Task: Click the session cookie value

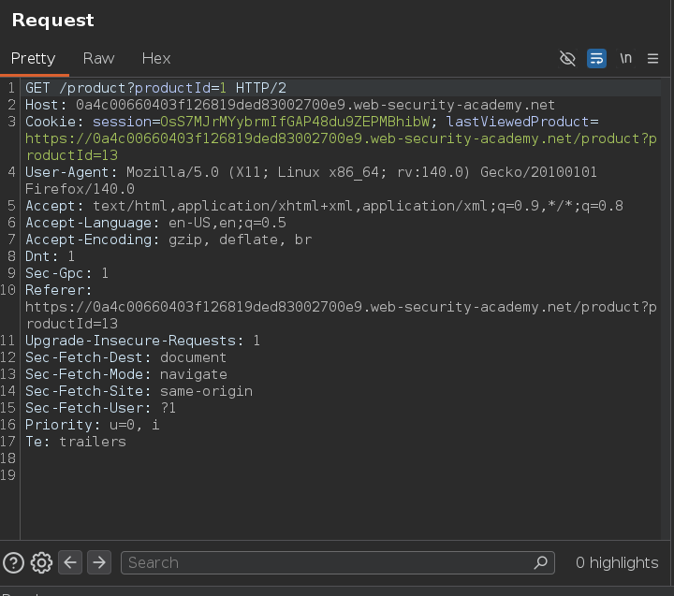Action: [x=295, y=122]
